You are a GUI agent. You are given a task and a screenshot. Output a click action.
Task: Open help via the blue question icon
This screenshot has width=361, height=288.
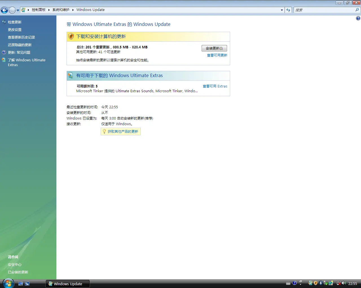coord(358,18)
